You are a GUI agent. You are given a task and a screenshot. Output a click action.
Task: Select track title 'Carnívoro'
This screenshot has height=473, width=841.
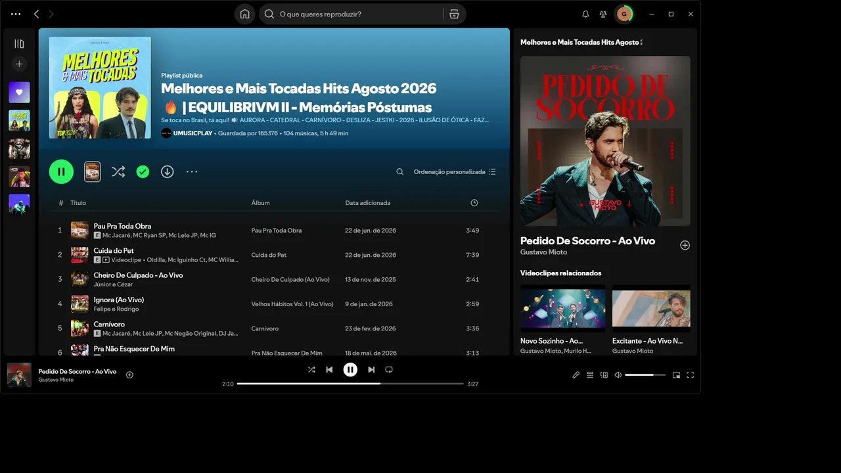[x=109, y=324]
